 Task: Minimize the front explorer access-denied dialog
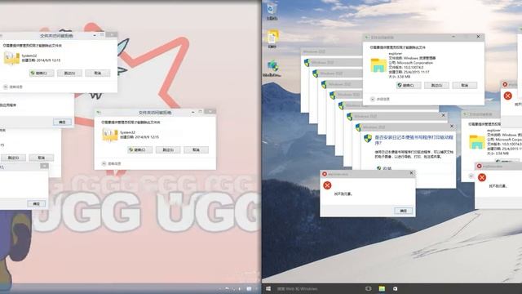pos(453,37)
